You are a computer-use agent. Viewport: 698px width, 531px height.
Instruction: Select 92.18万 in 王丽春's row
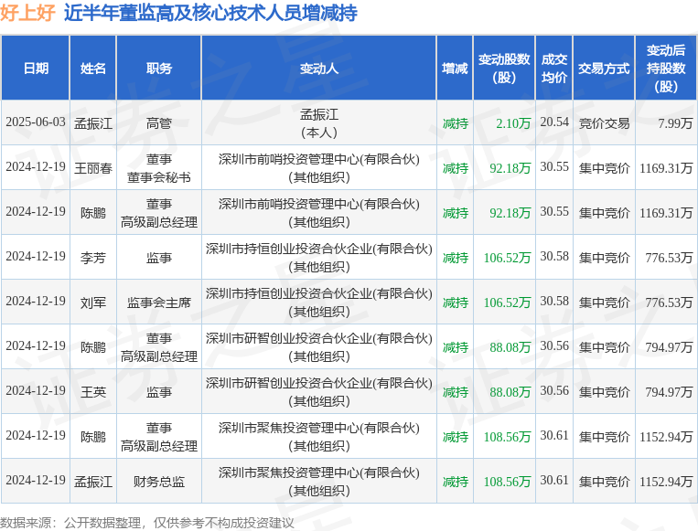click(510, 167)
